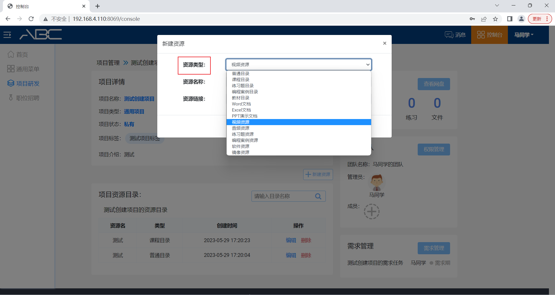Click the 类型 column header
The image size is (555, 295).
[160, 226]
